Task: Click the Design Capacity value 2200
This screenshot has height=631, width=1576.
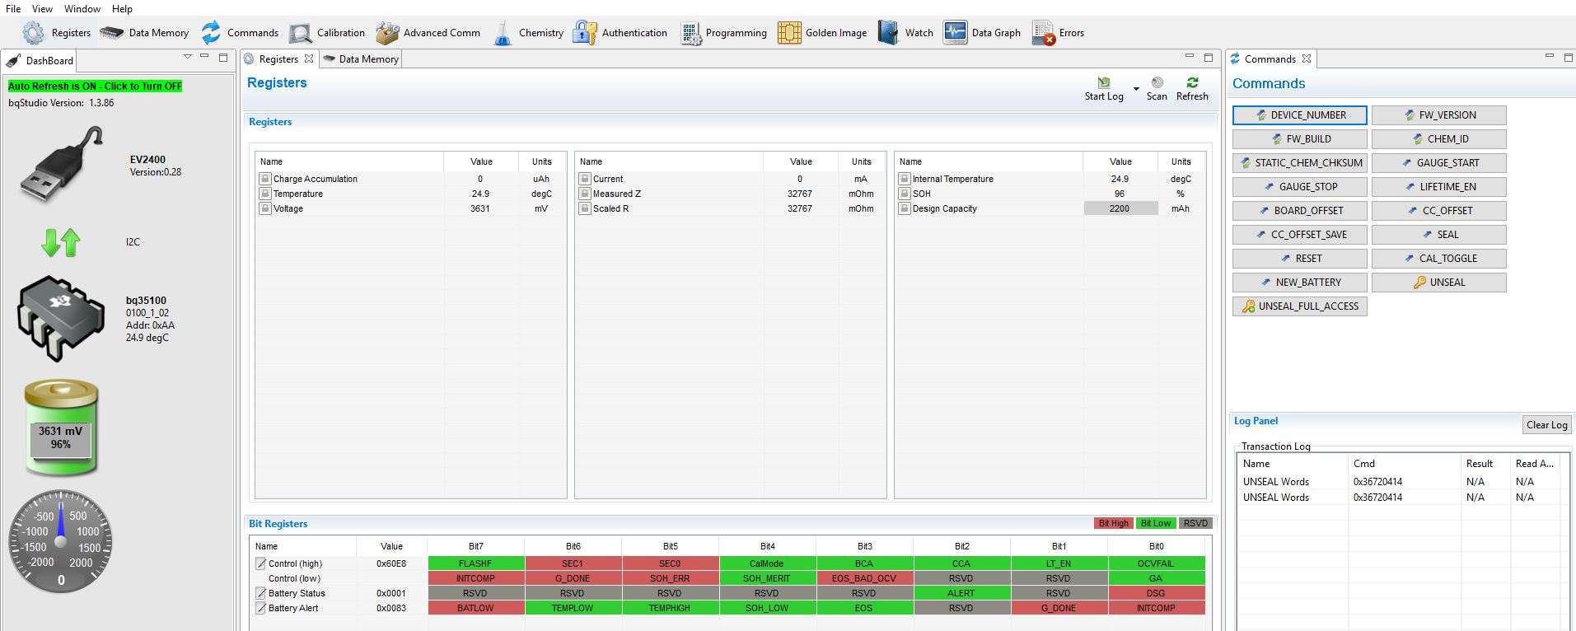Action: [1120, 208]
